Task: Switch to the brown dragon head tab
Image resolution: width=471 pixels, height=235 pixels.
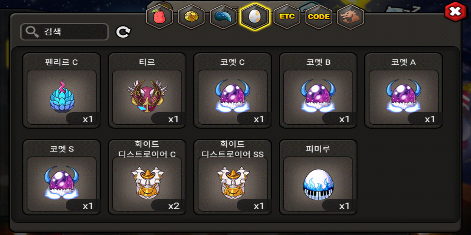Action: tap(351, 17)
